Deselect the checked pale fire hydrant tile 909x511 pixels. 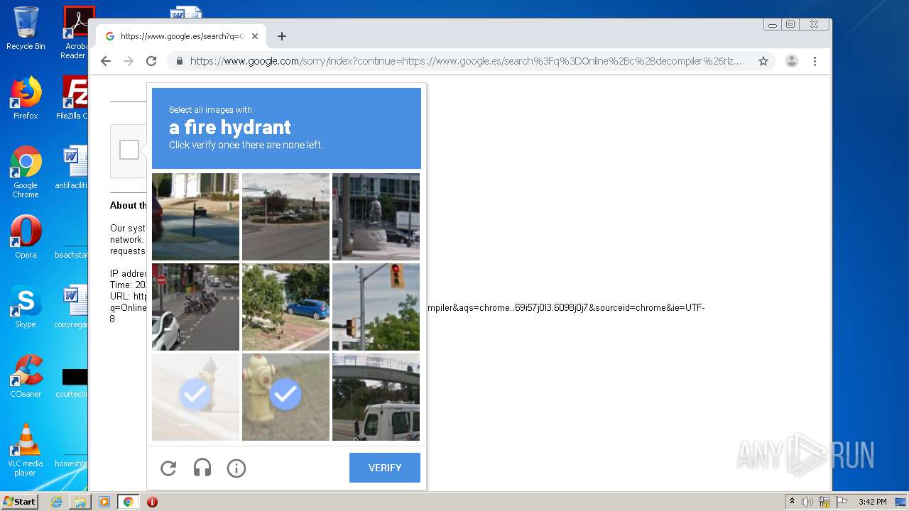click(195, 397)
